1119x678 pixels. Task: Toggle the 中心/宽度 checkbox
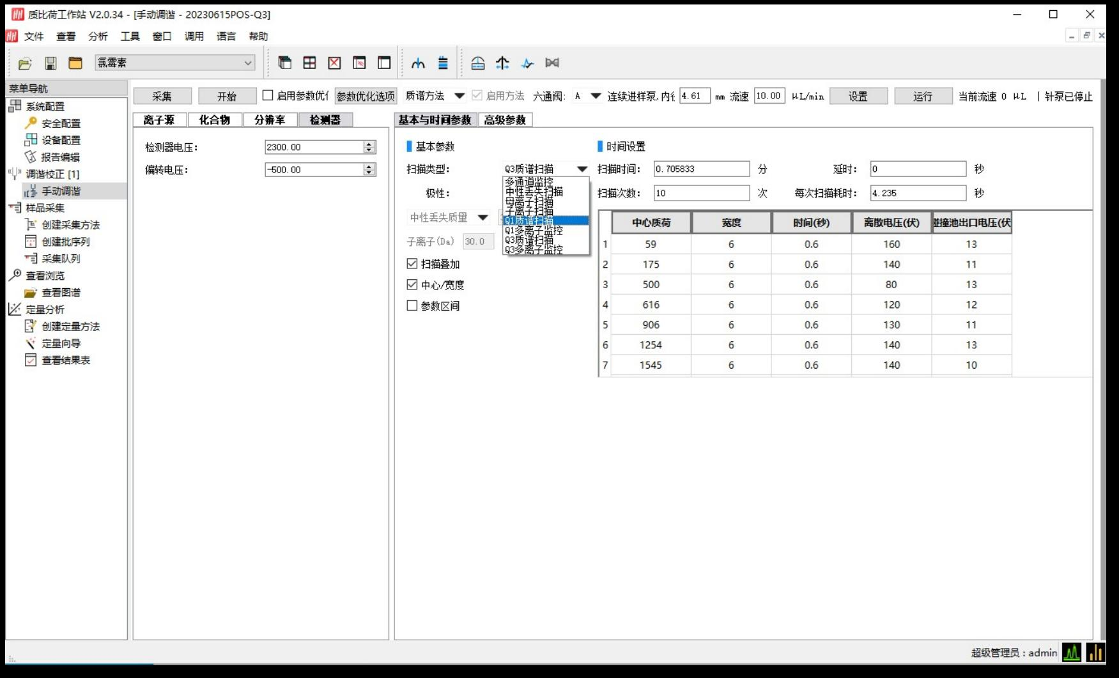tap(412, 285)
